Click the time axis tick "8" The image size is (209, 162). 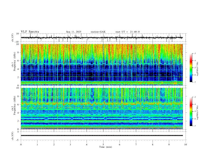[153, 145]
